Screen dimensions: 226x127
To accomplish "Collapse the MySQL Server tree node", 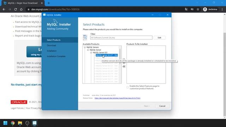I will (88, 50).
